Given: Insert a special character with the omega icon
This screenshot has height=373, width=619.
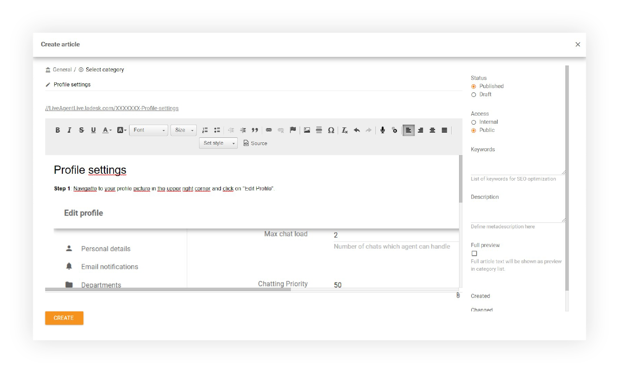Looking at the screenshot, I should [x=331, y=130].
